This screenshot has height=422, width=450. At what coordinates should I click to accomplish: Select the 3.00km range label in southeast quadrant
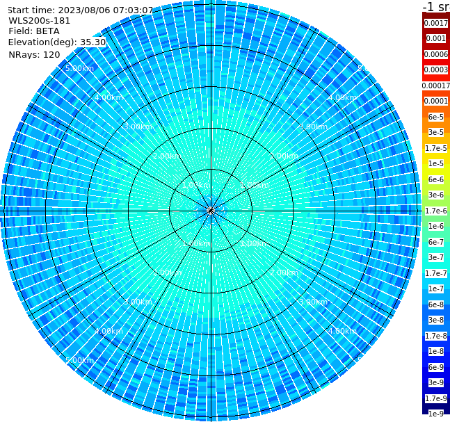313,302
